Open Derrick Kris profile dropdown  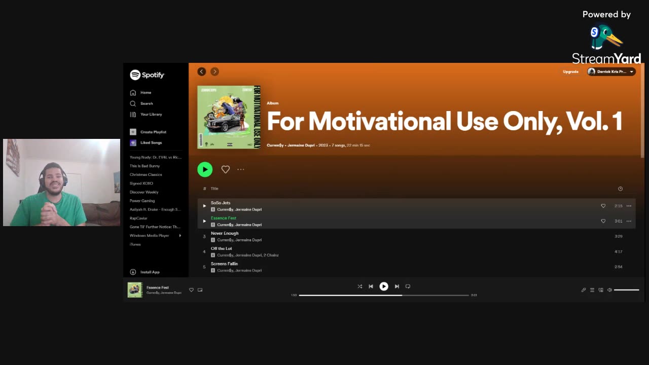click(611, 71)
